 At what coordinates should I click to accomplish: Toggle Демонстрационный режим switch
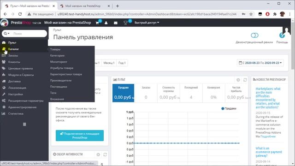click(x=254, y=35)
